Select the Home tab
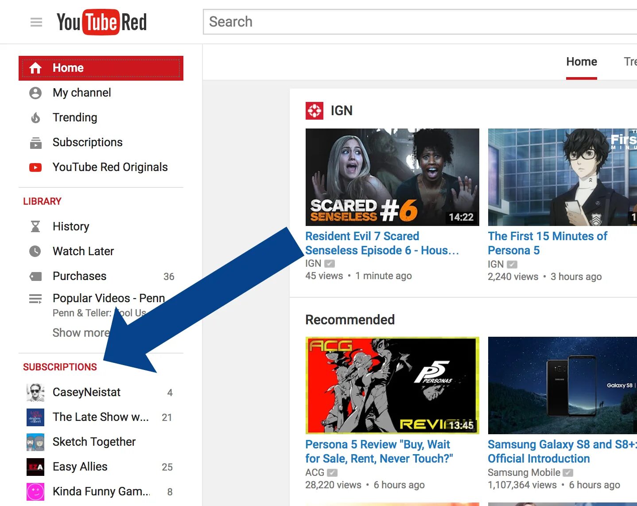The image size is (637, 506). click(x=582, y=62)
